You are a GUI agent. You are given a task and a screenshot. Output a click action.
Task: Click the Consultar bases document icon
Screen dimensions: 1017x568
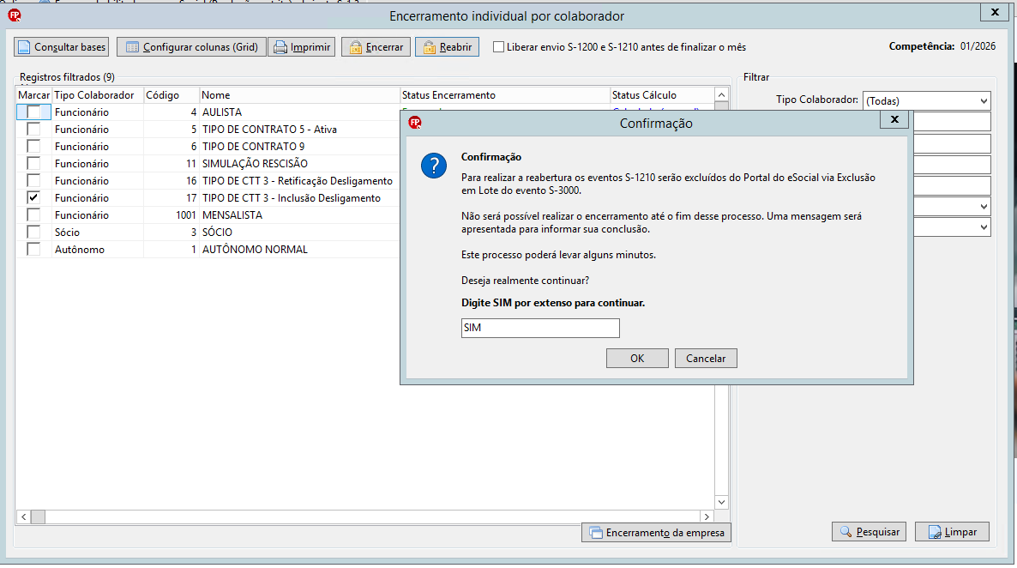pyautogui.click(x=24, y=47)
